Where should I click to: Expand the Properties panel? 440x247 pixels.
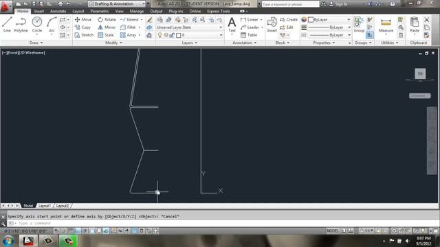[x=324, y=43]
